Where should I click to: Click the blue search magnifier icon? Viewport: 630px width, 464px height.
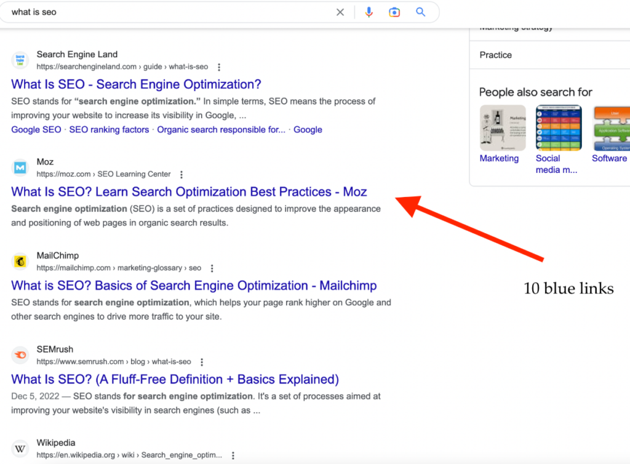[x=421, y=12]
